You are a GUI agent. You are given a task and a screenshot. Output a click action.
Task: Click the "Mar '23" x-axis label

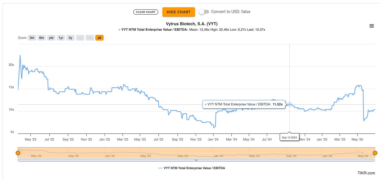click(122, 139)
